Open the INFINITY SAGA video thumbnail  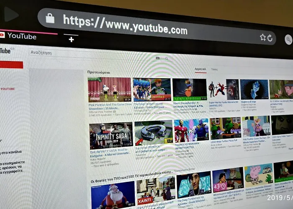111,135
